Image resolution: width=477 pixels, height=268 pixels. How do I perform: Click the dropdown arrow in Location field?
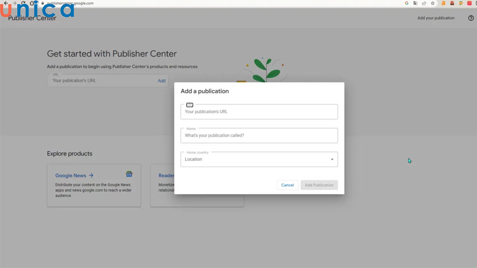[x=332, y=160]
